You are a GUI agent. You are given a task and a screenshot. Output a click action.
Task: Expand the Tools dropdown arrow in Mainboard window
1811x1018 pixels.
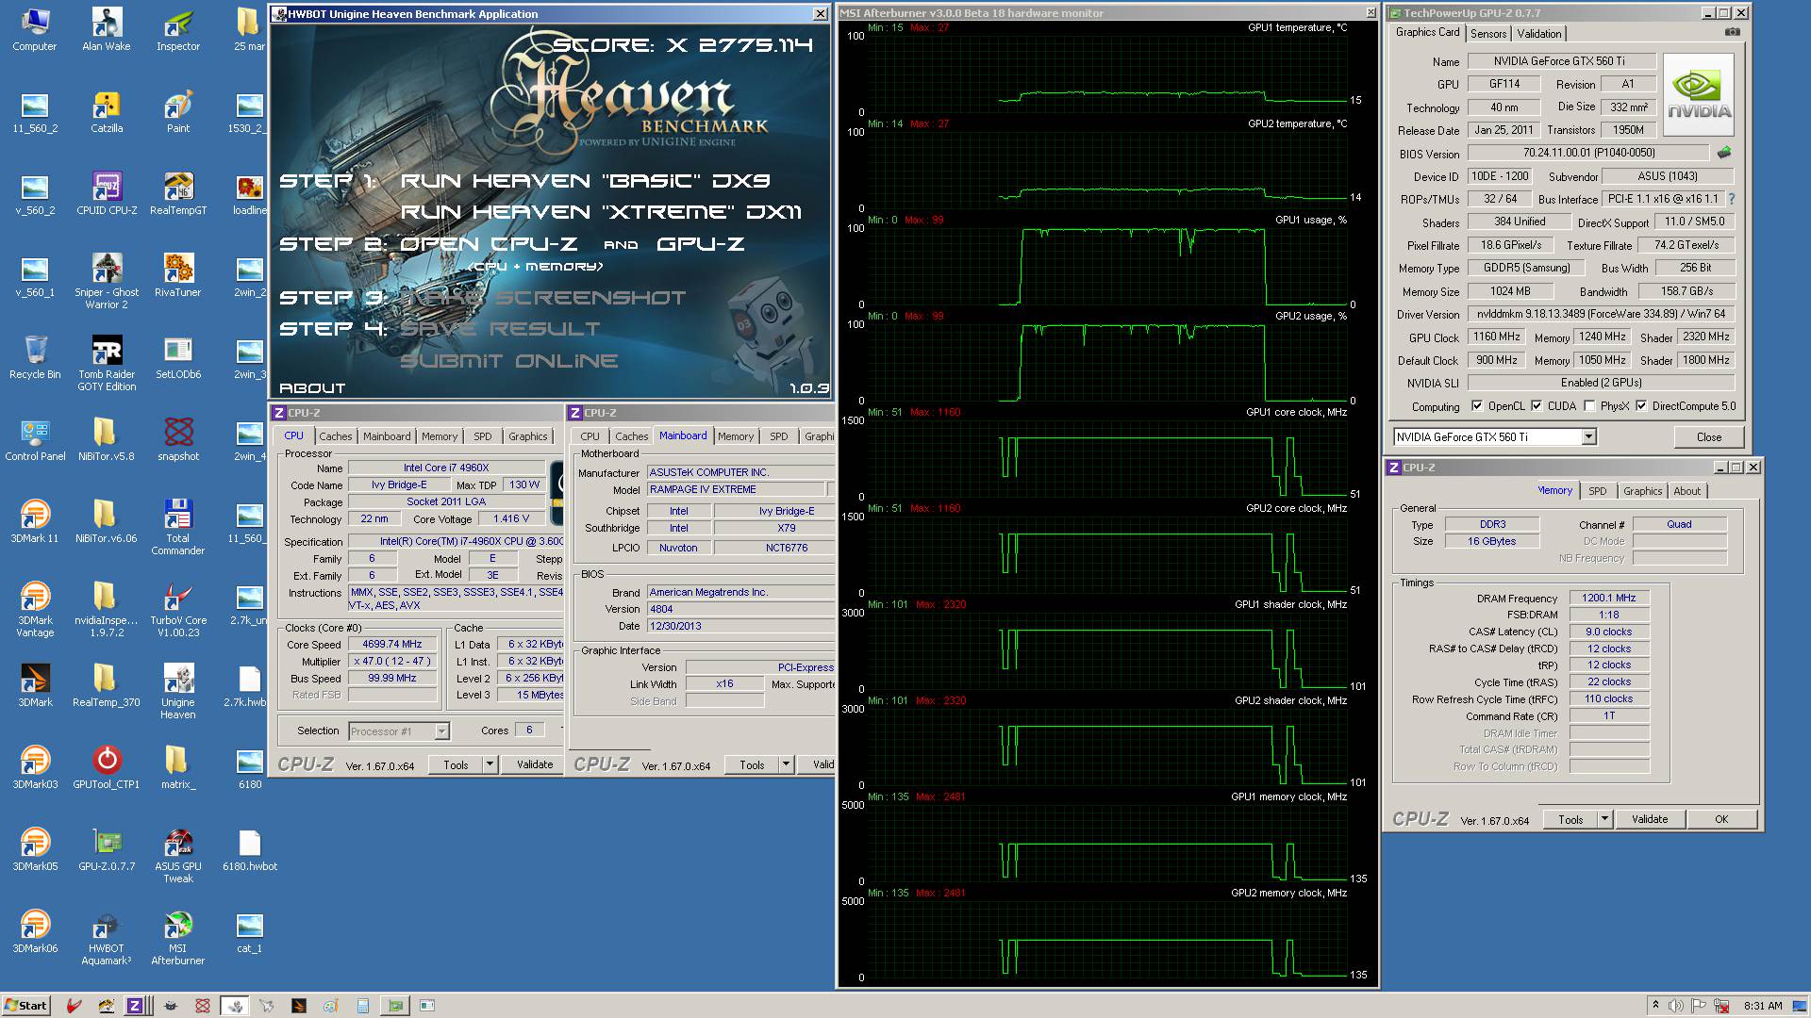786,764
